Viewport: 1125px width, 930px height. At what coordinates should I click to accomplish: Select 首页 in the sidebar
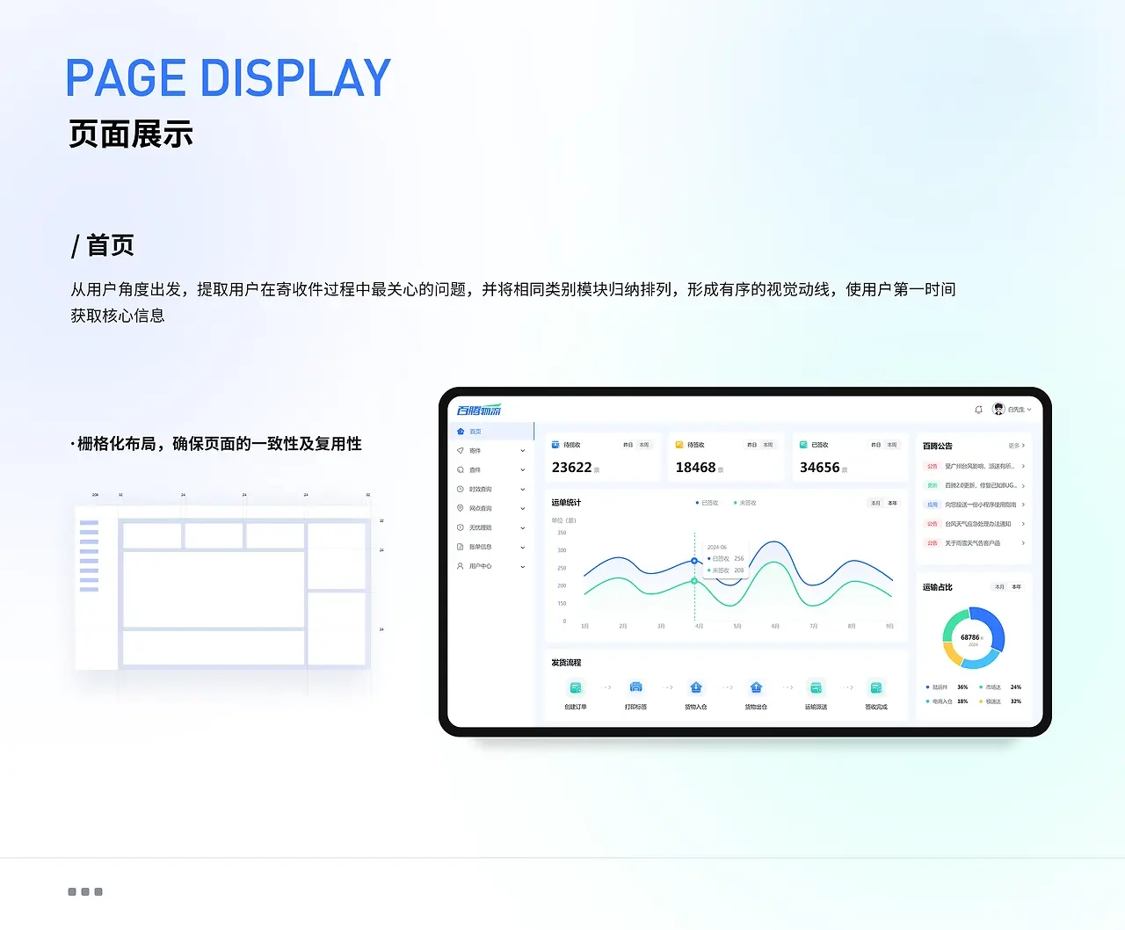tap(475, 432)
